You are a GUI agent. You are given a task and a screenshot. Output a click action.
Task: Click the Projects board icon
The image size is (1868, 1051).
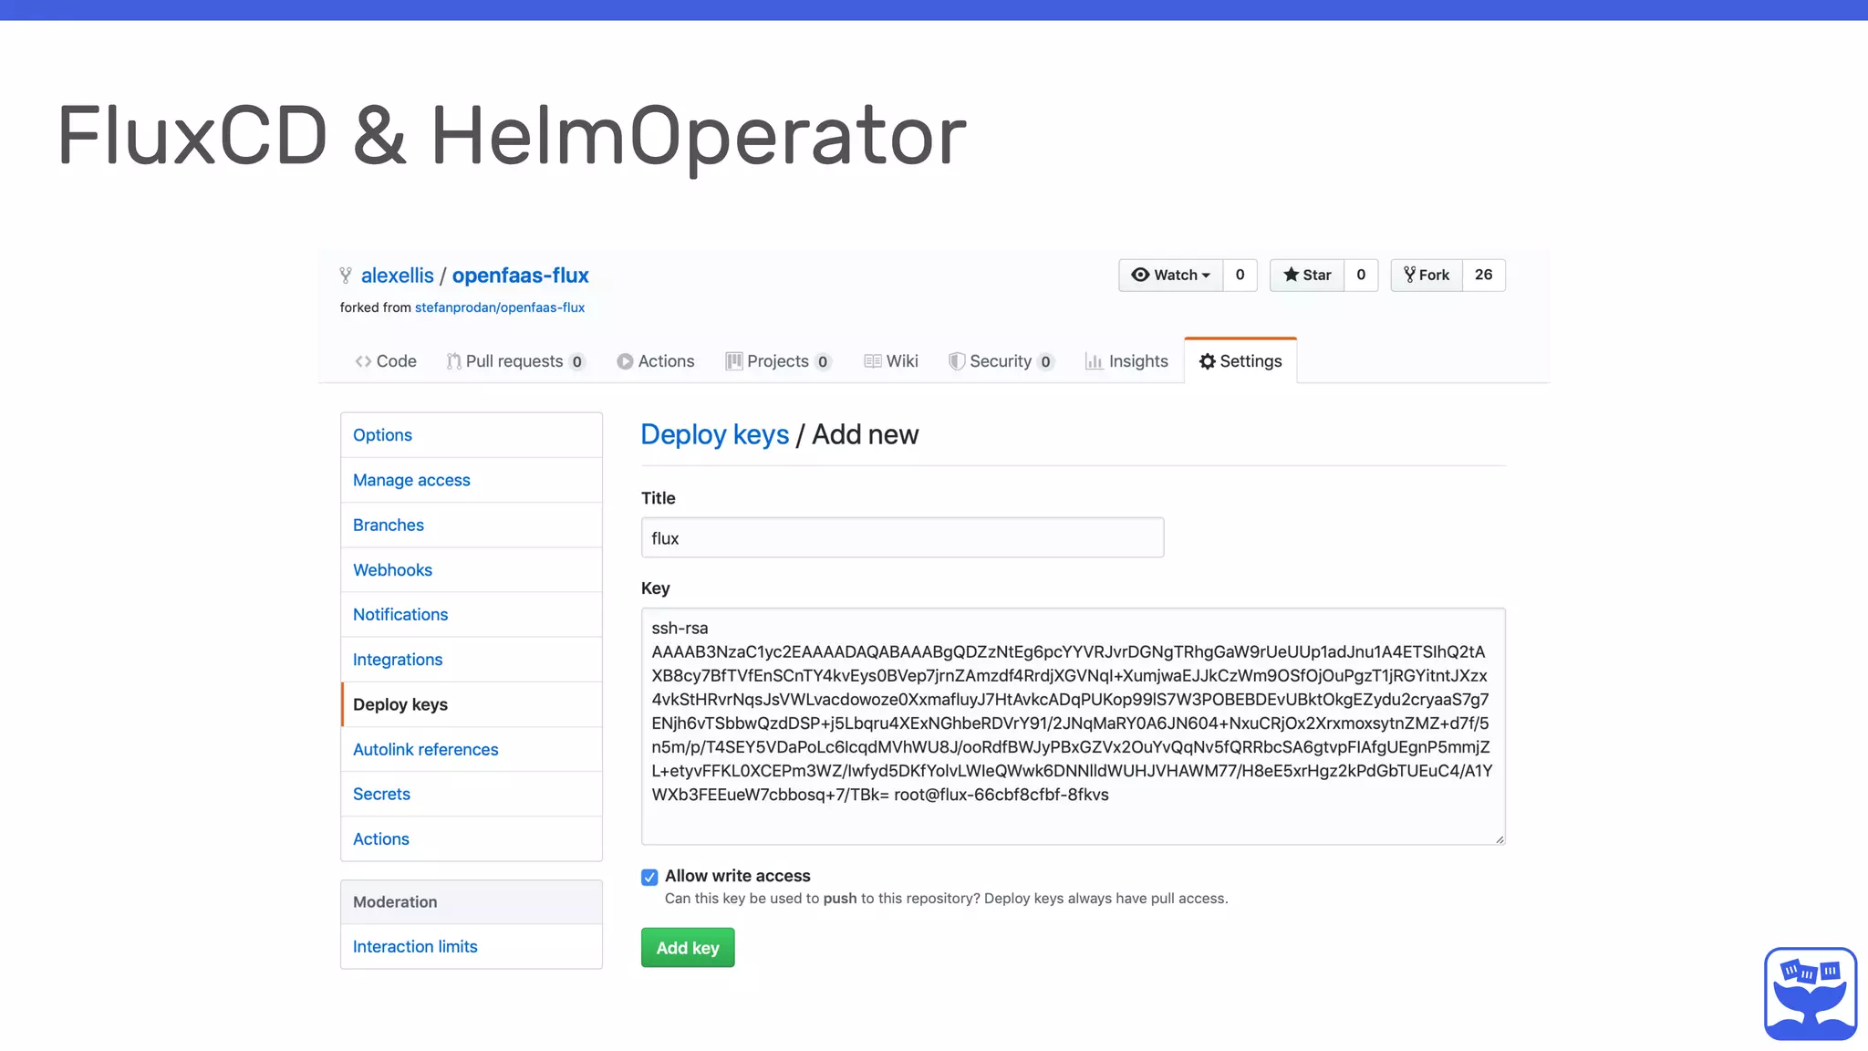pos(733,361)
